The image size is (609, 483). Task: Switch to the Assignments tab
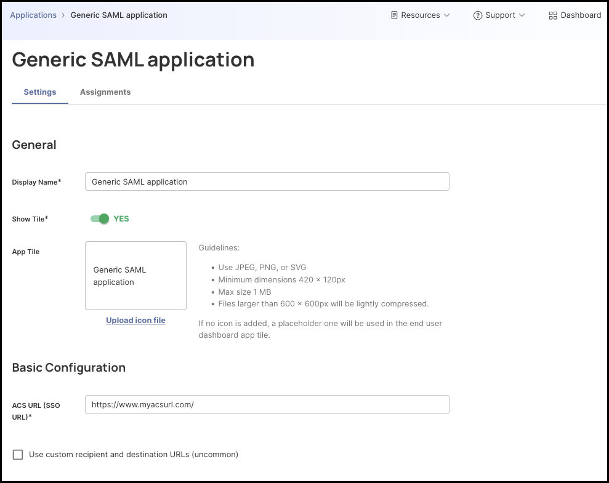click(x=105, y=92)
